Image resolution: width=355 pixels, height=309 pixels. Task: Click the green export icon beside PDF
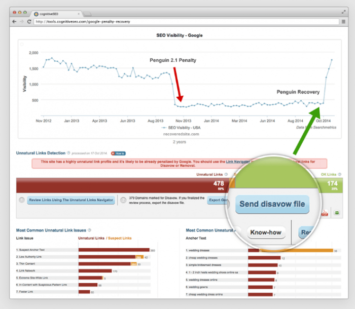(337, 213)
